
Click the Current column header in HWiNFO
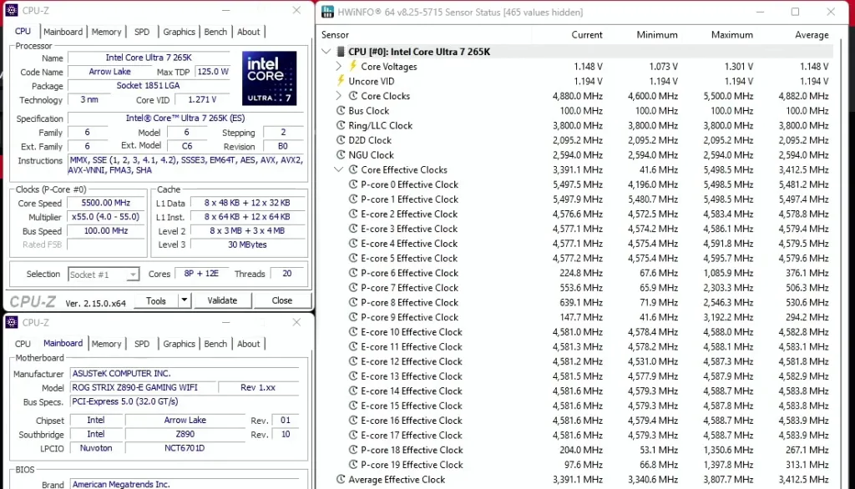pyautogui.click(x=587, y=34)
